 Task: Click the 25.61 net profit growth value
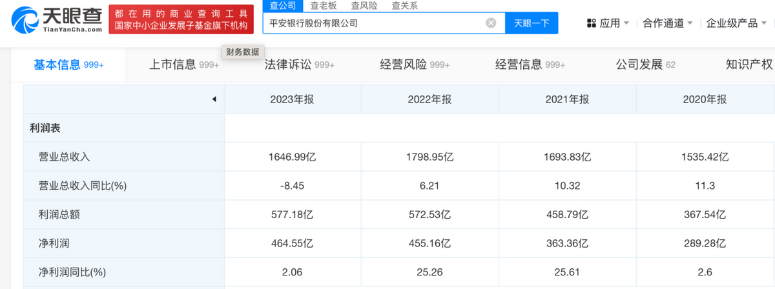568,272
